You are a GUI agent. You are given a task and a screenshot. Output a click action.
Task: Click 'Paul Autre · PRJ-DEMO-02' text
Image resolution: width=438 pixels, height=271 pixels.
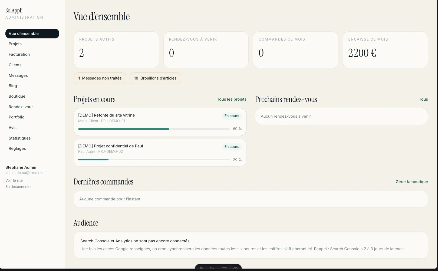[x=100, y=151]
